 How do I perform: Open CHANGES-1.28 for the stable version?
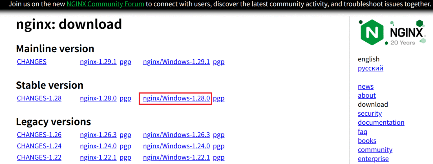point(39,98)
